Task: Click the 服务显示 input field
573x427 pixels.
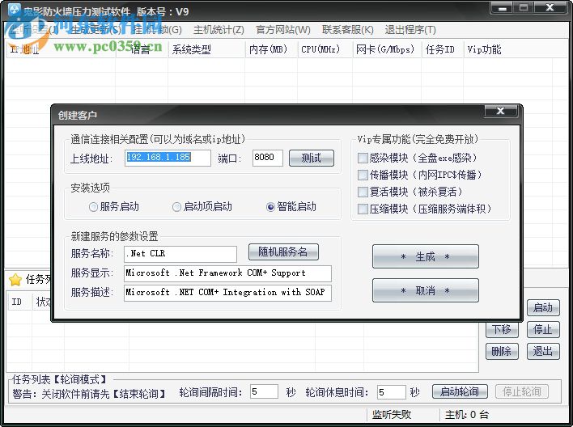Action: pyautogui.click(x=227, y=273)
